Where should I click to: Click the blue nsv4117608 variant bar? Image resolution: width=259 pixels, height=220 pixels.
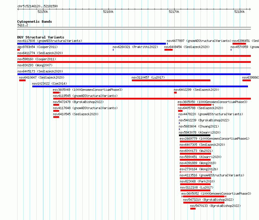point(91,44)
